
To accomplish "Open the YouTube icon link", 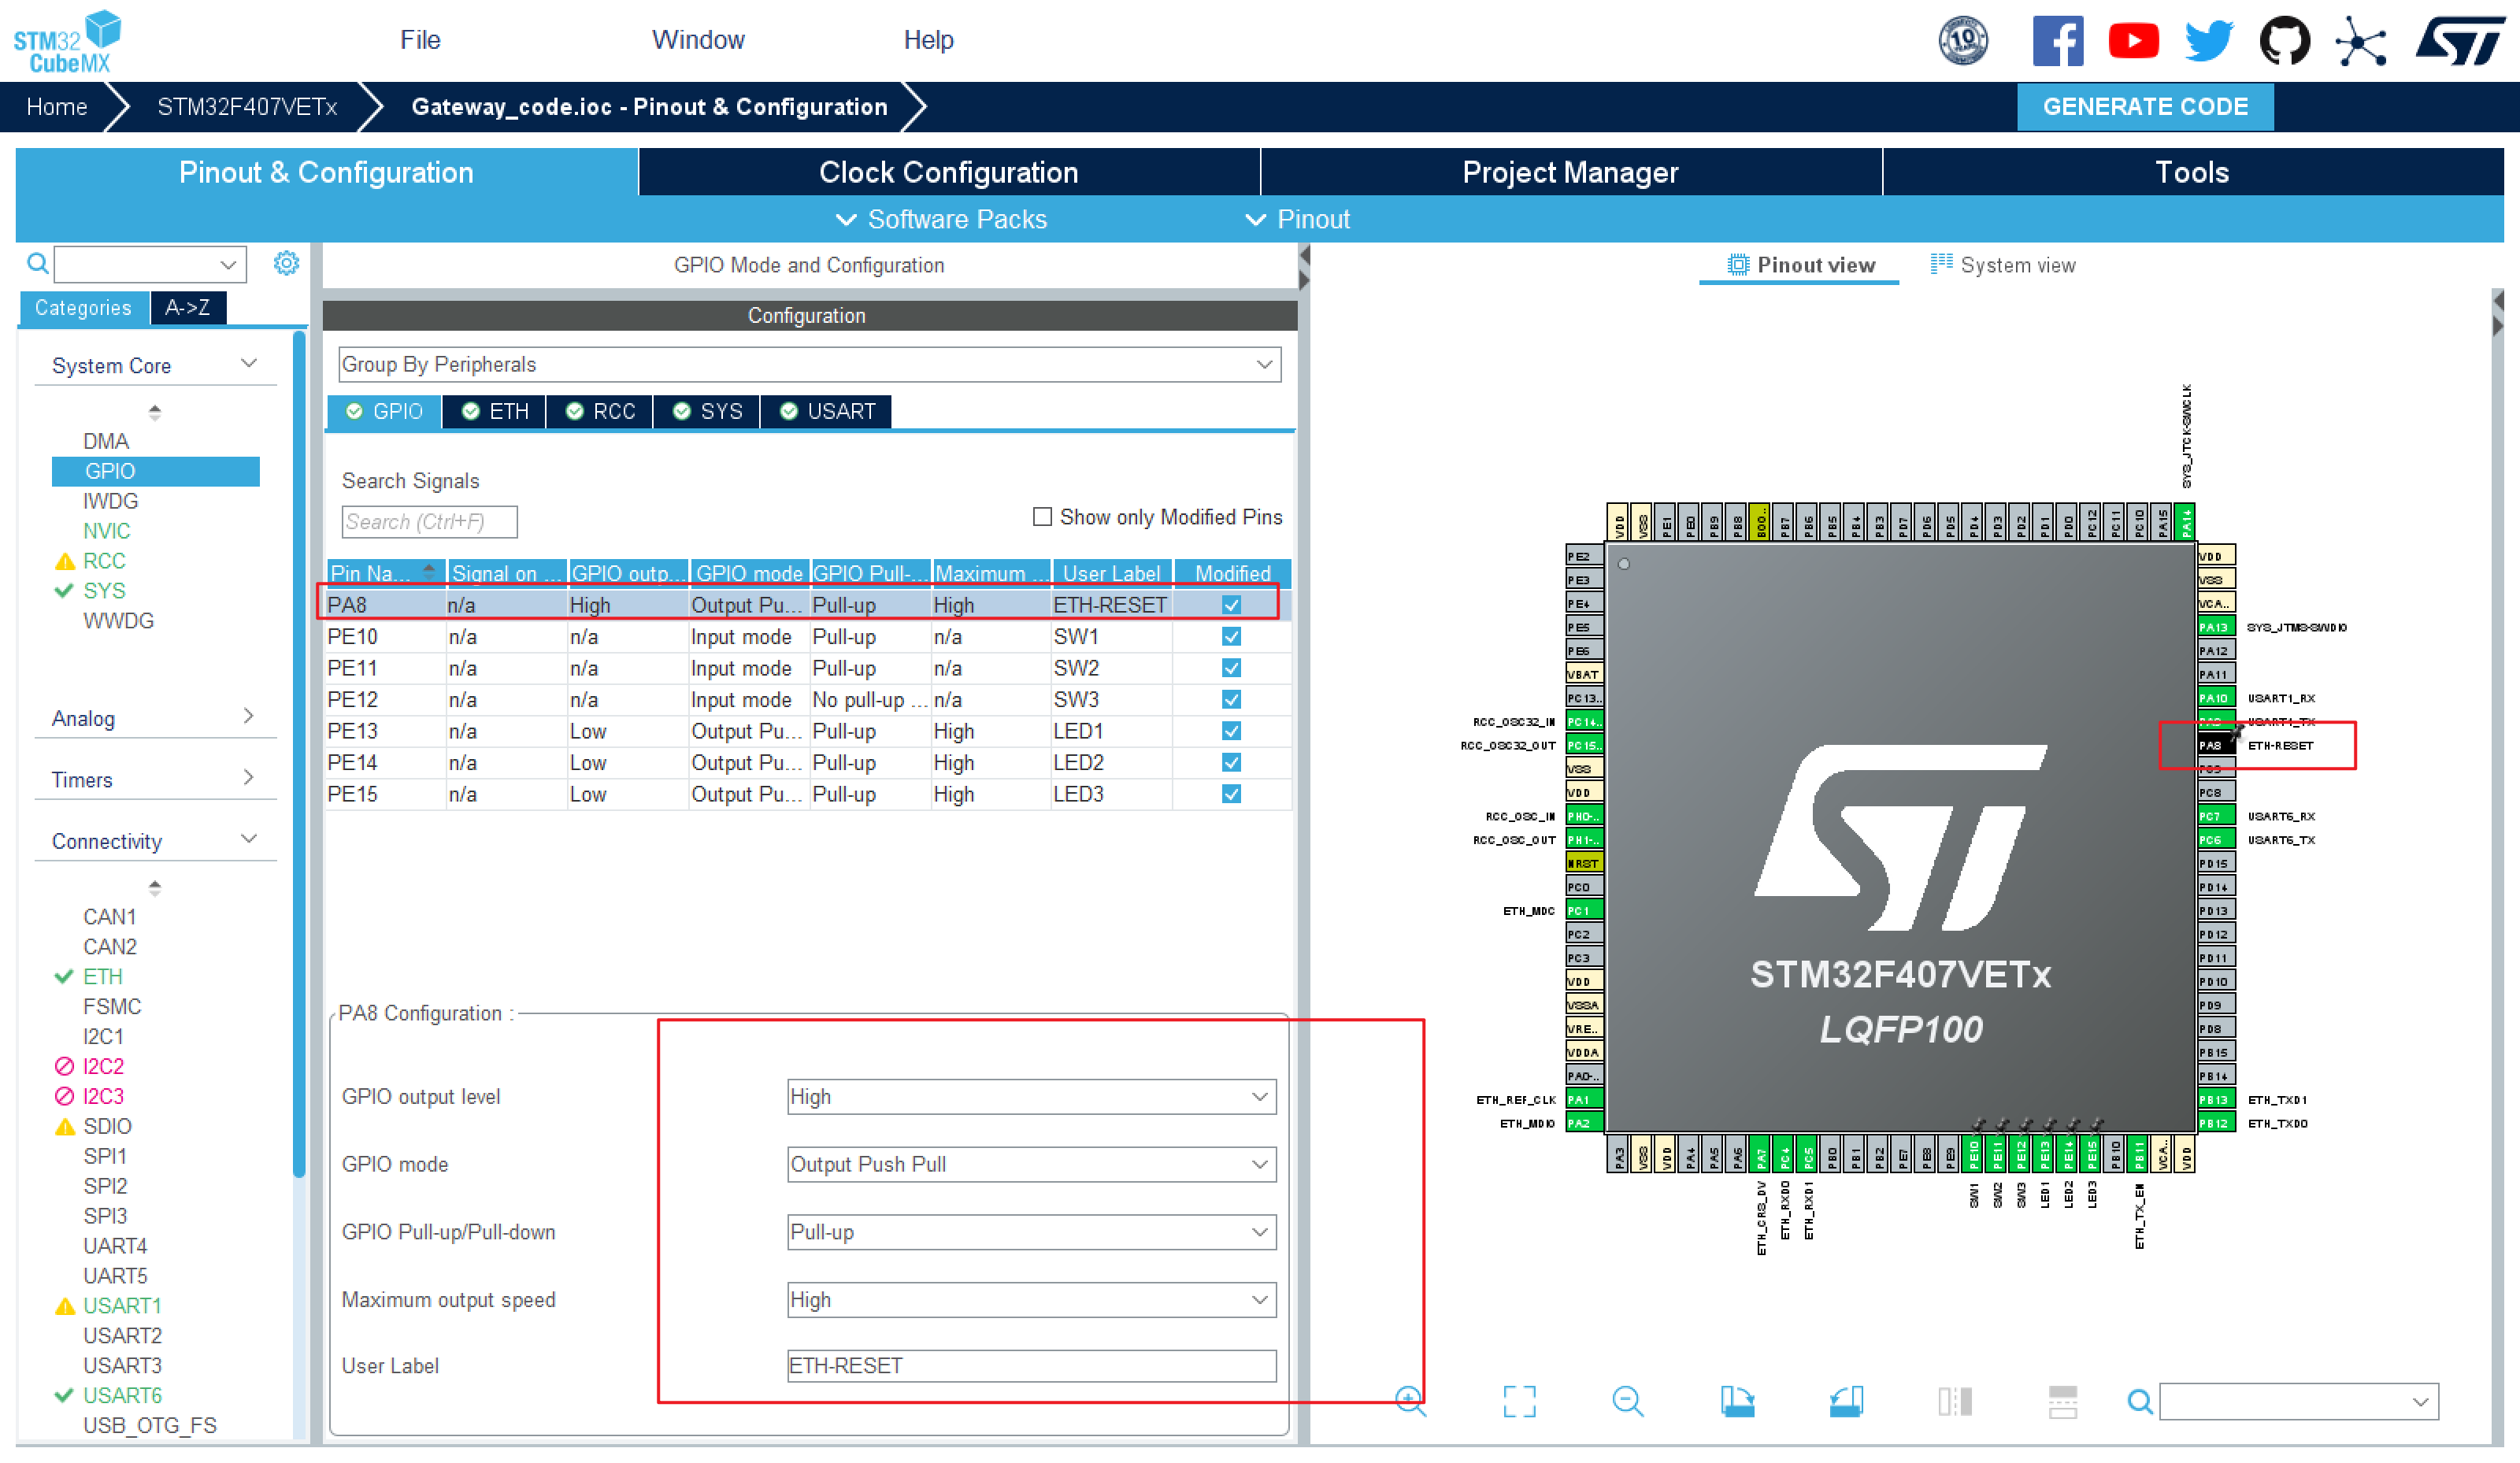I will [x=2133, y=40].
